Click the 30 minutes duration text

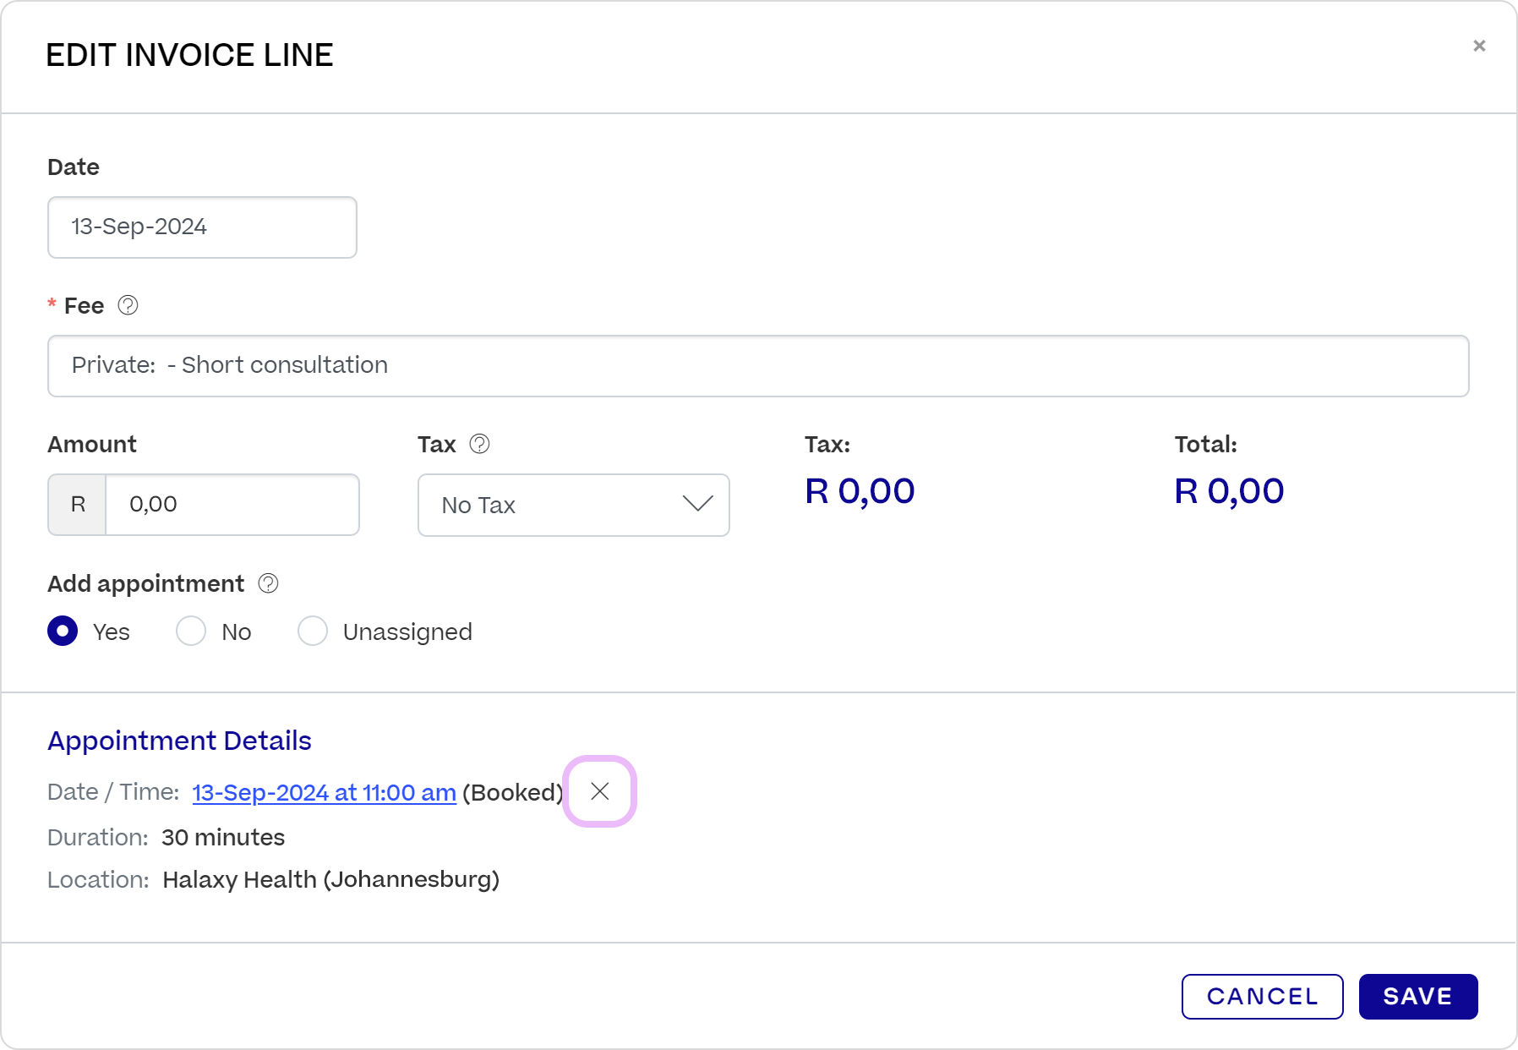point(223,838)
